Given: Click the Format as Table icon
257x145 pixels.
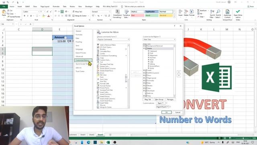Looking at the screenshot, I should [126, 12].
